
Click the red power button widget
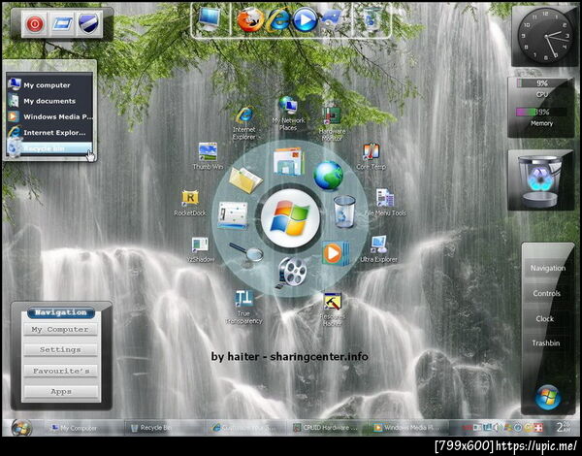coord(35,24)
